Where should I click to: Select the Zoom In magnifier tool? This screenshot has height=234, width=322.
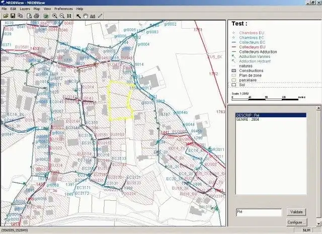[x=55, y=16]
